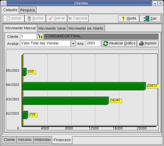Expand the Avaliar dropdown arrow

[73, 44]
